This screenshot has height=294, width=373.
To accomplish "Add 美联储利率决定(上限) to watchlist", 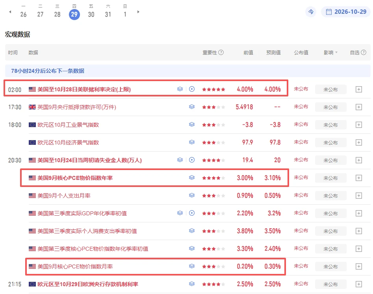I will click(x=359, y=89).
